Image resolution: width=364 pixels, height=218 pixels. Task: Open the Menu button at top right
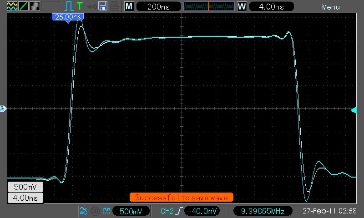(331, 7)
